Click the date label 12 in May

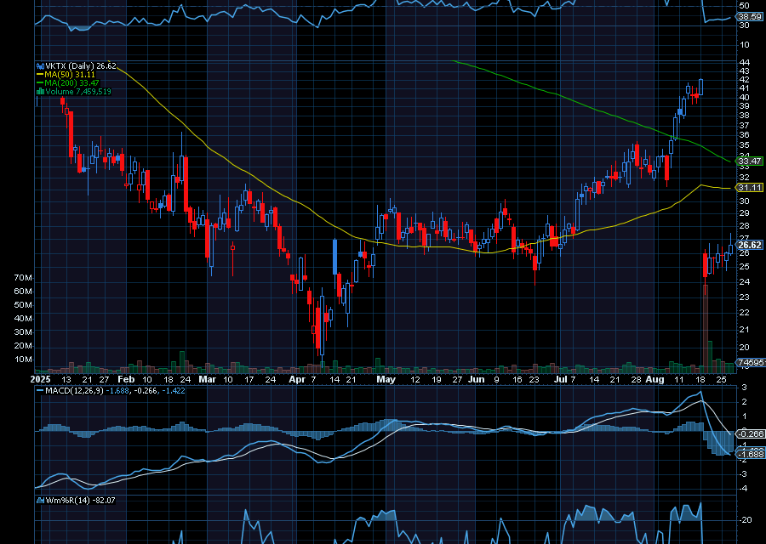[414, 380]
